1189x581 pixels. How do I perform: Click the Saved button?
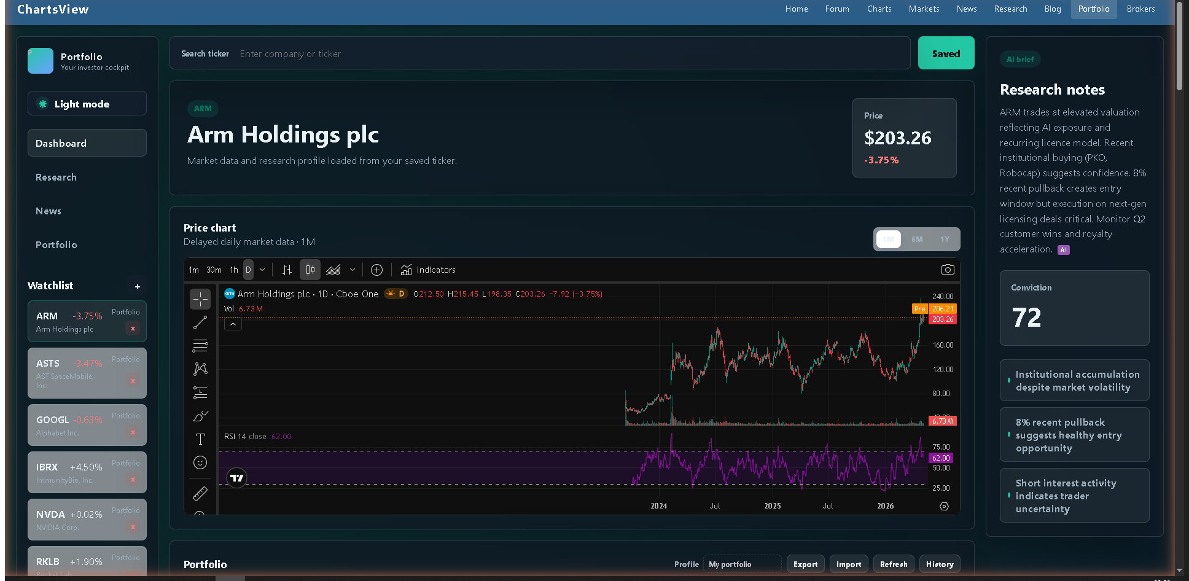click(x=946, y=53)
